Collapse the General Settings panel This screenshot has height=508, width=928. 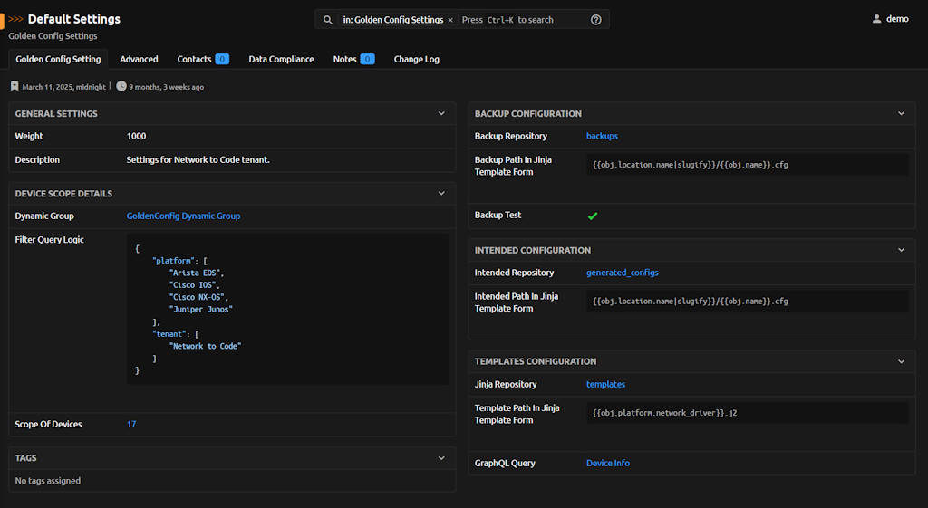tap(441, 114)
